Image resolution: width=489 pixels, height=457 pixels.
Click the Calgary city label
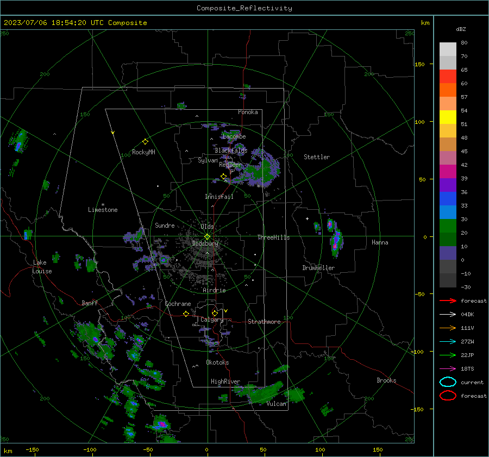tap(212, 320)
